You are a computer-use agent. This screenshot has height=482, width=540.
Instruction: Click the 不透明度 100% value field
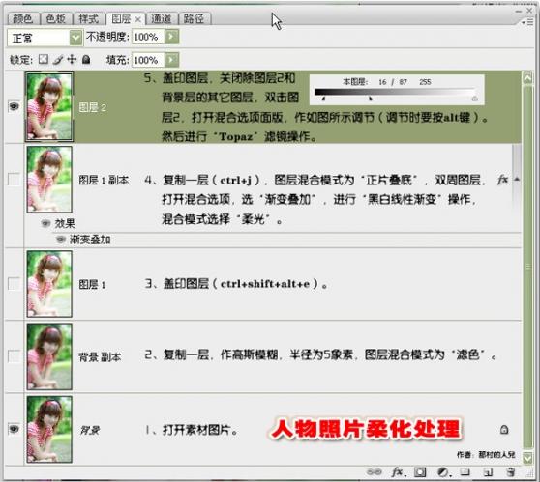coord(148,37)
